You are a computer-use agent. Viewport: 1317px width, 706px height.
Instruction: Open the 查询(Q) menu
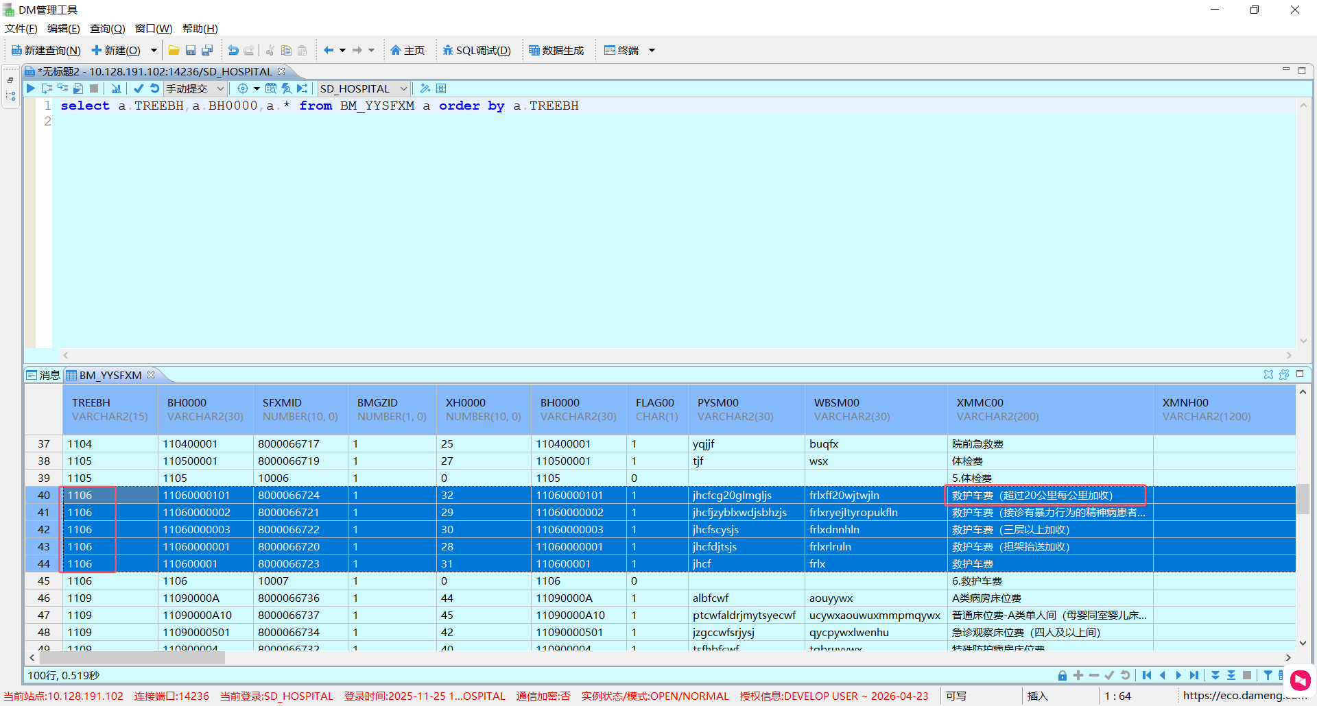pyautogui.click(x=107, y=28)
